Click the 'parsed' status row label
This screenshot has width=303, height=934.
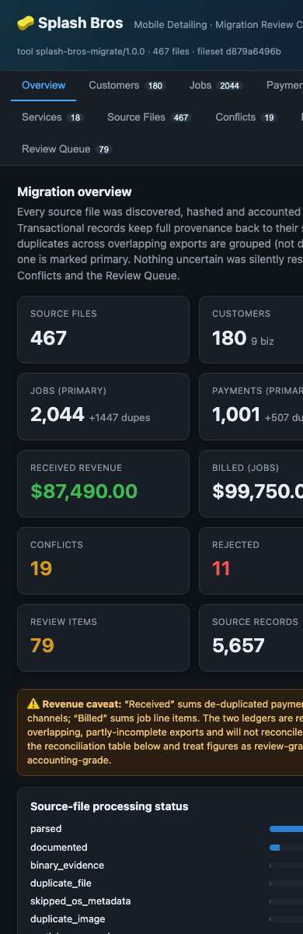tap(46, 829)
